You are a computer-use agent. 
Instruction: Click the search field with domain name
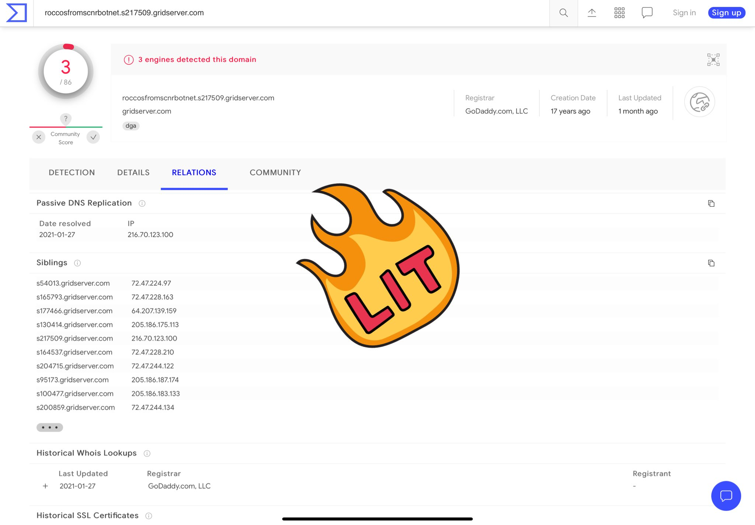click(x=291, y=13)
